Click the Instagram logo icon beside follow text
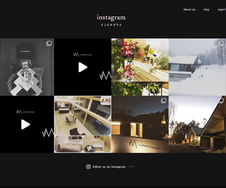The image size is (226, 188). coord(89,167)
